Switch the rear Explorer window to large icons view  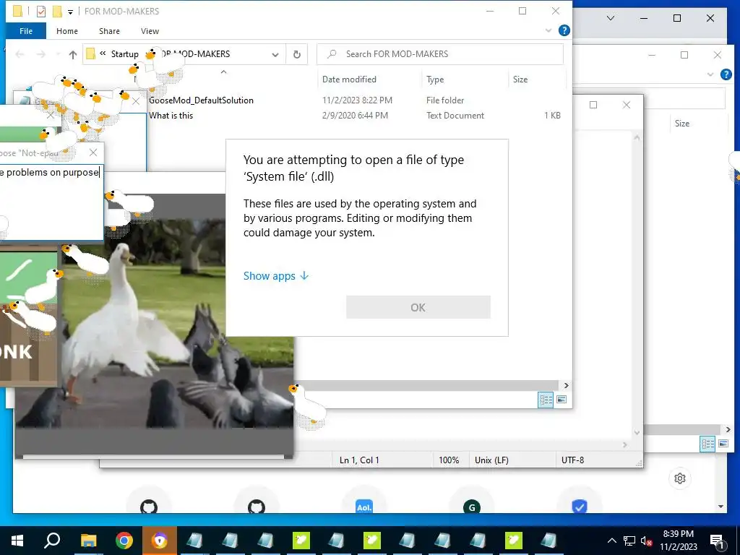(x=723, y=444)
